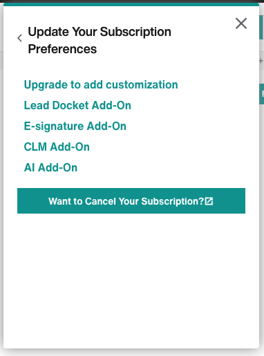Screen dimensions: 264x356
Task: Start the subscription cancellation process
Action: click(x=131, y=200)
